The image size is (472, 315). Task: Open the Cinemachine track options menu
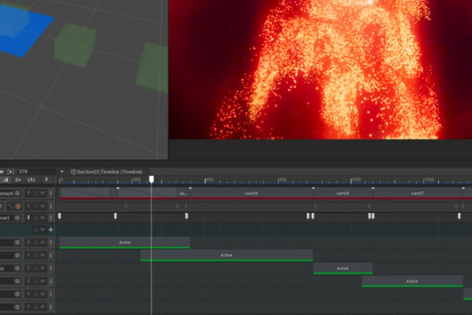point(50,193)
